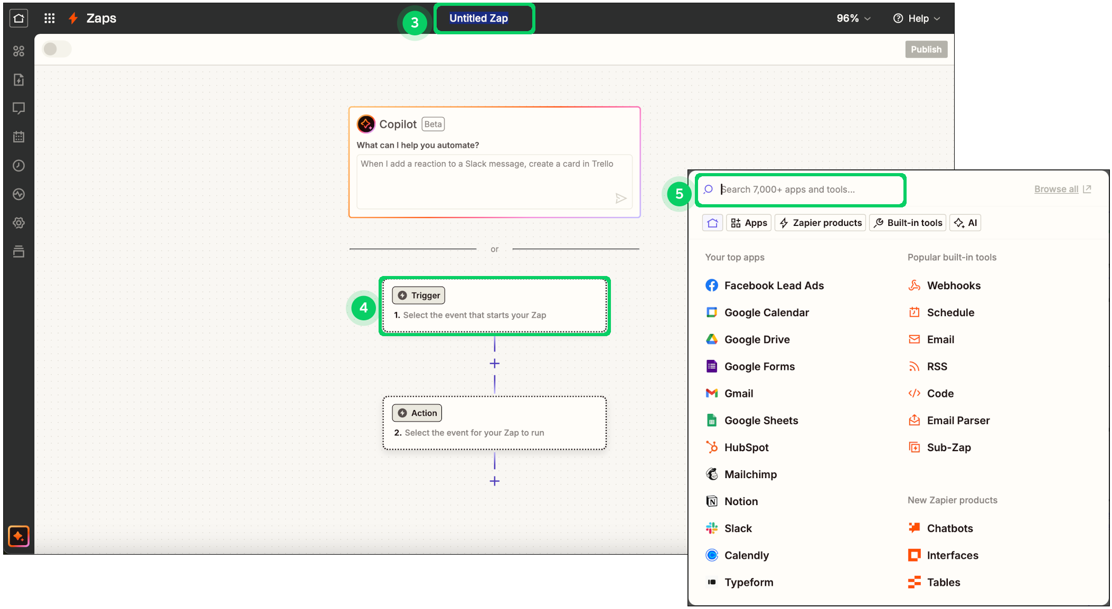Open the calendar icon in the sidebar
This screenshot has width=1112, height=609.
[19, 137]
